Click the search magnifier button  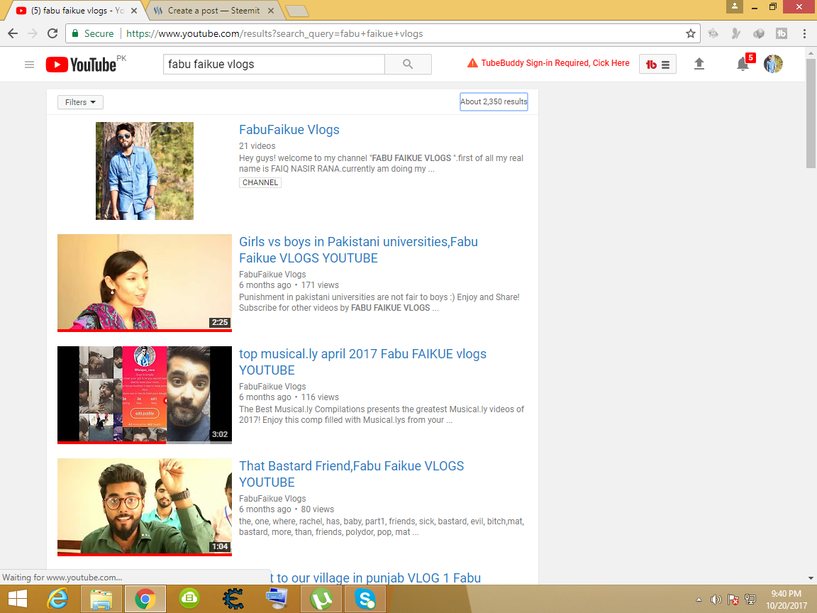408,64
